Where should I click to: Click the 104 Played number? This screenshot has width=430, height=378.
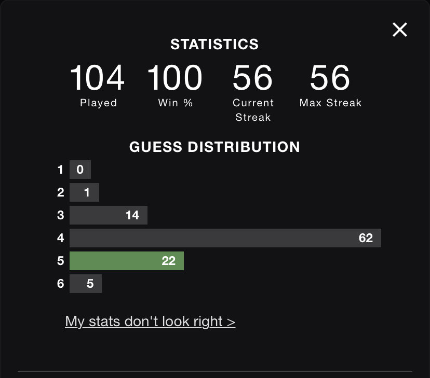click(97, 77)
